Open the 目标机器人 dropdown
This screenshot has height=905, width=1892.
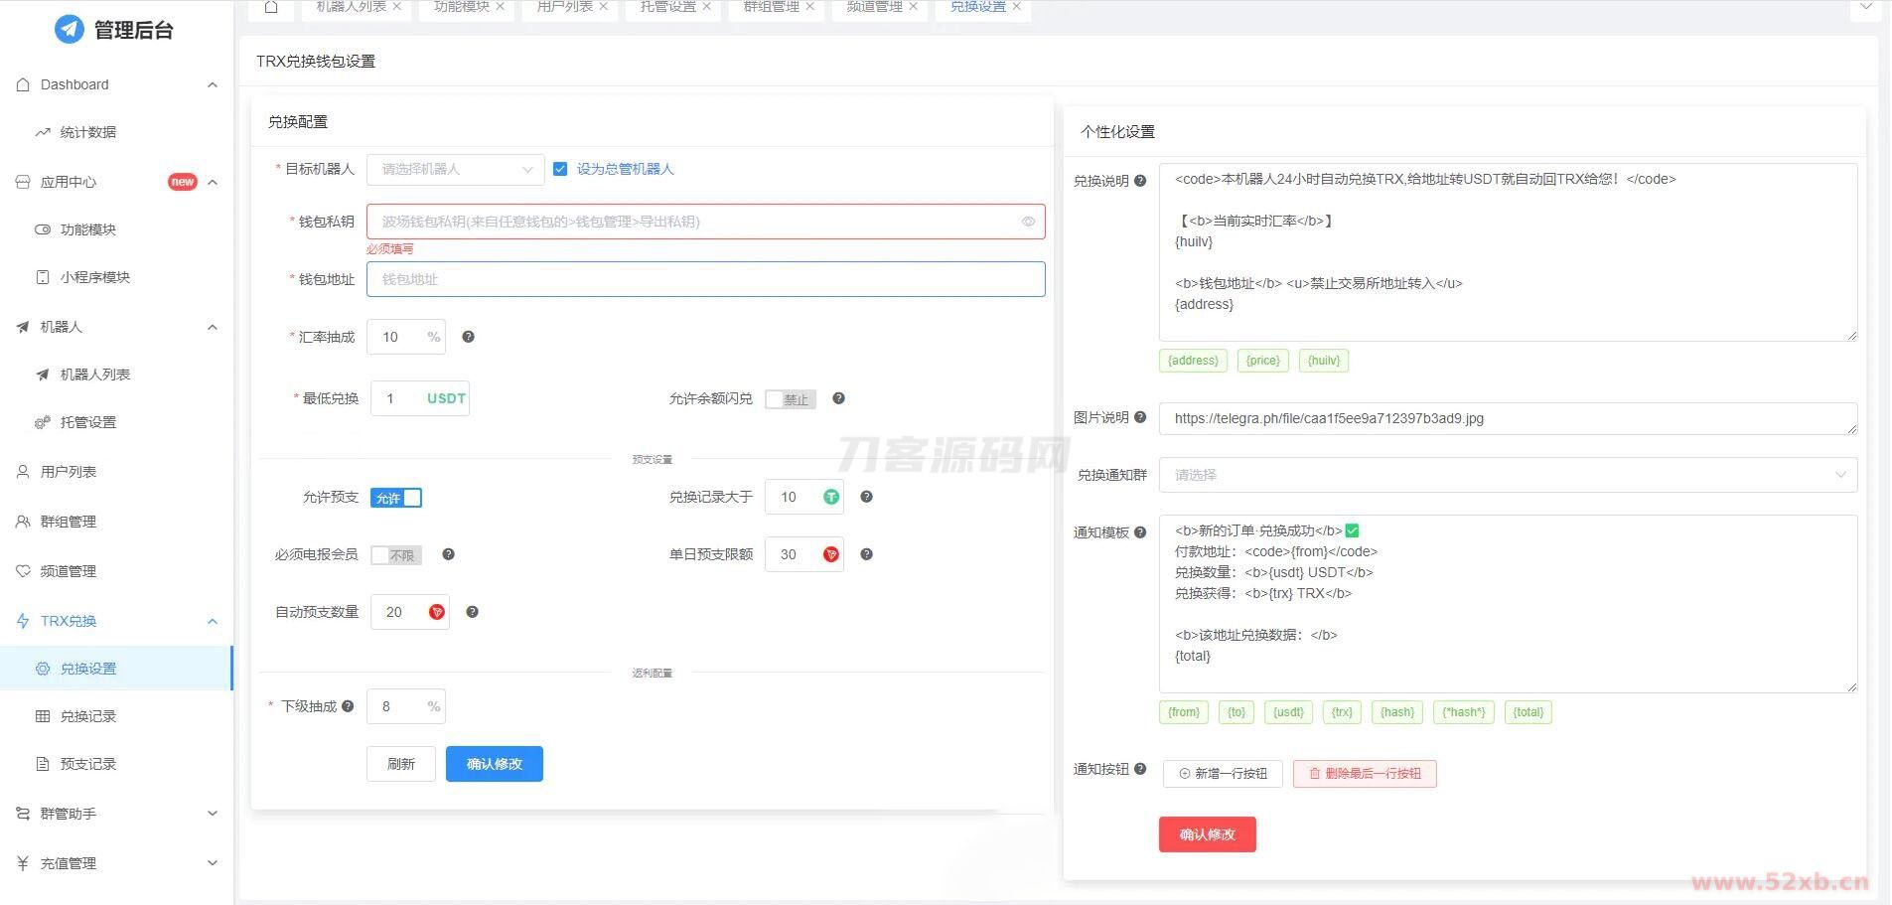point(455,170)
